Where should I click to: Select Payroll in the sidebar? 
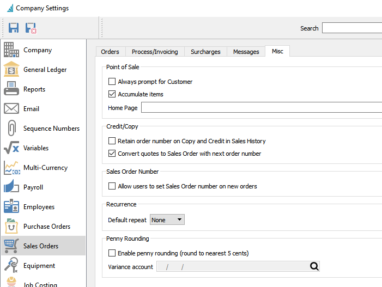[x=33, y=187]
